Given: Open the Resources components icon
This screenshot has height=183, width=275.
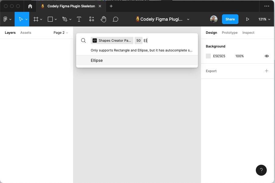Looking at the screenshot, I should (92, 19).
